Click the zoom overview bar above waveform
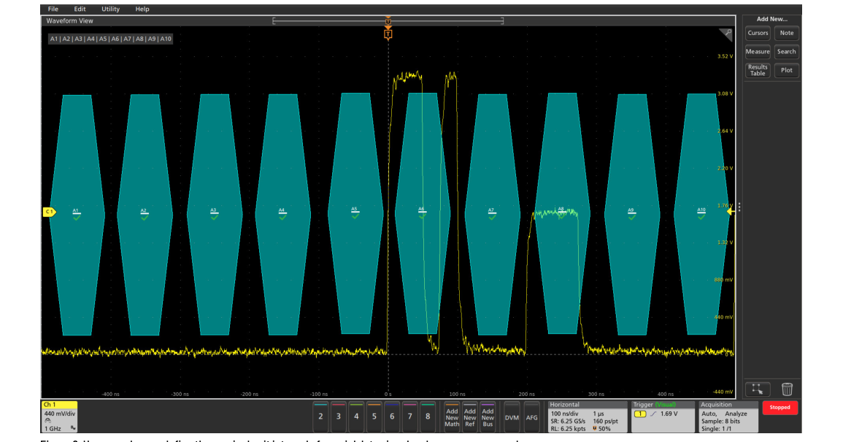The width and height of the screenshot is (843, 442). coord(388,20)
